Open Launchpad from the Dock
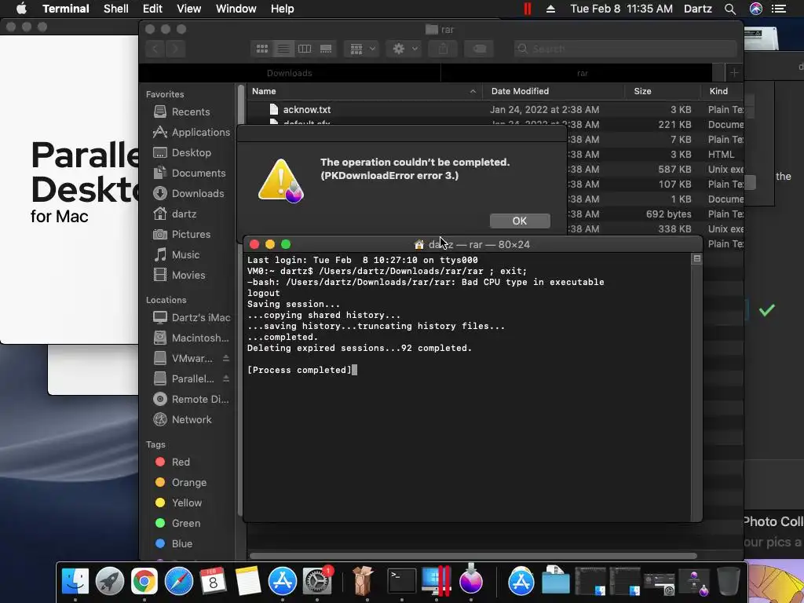This screenshot has height=603, width=804. click(109, 582)
